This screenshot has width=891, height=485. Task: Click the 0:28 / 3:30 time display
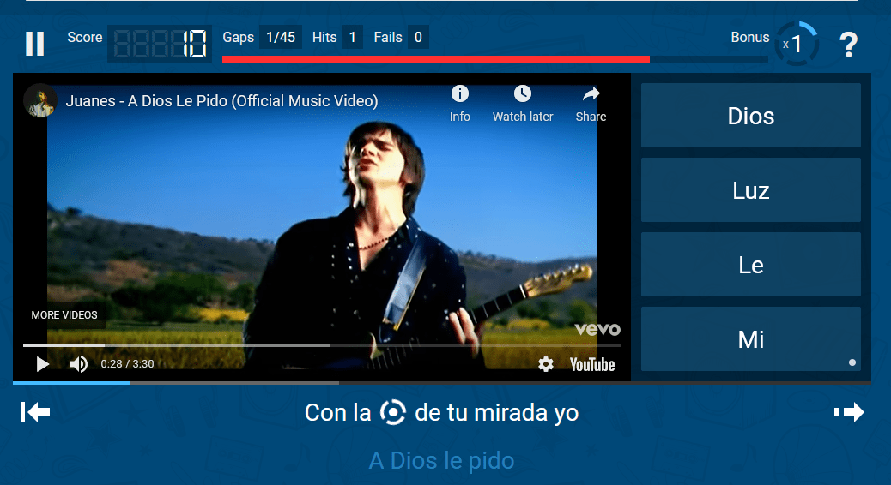[x=127, y=364]
